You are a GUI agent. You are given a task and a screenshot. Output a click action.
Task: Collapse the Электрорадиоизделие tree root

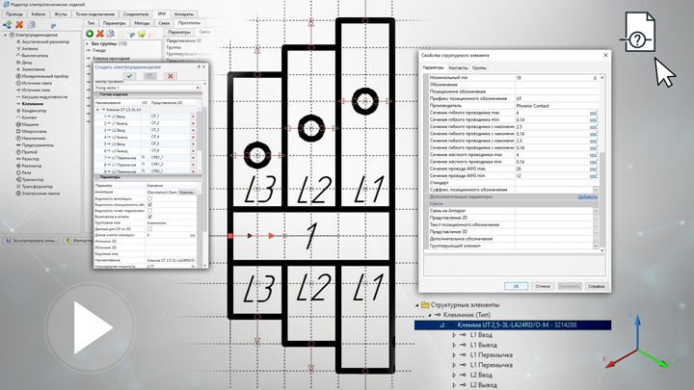[6, 35]
